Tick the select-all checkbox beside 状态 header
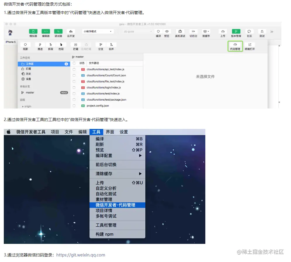 74,63
